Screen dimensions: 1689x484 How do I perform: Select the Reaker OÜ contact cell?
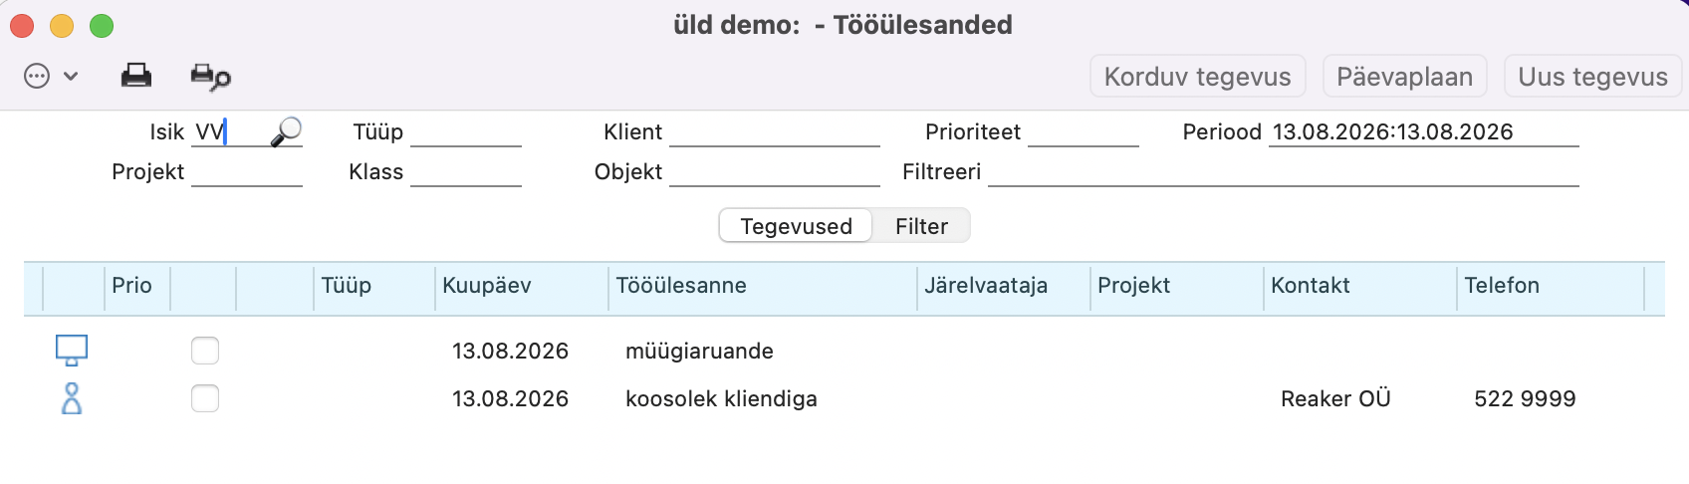[1335, 398]
